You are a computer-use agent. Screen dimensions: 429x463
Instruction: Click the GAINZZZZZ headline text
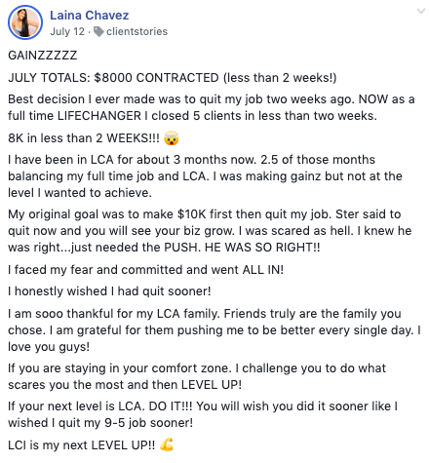(43, 56)
